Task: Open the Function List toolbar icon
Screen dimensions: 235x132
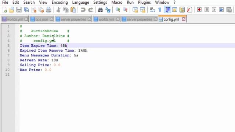Action: [189, 10]
